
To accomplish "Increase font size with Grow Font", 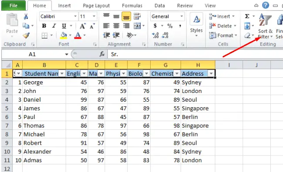I will (x=83, y=26).
